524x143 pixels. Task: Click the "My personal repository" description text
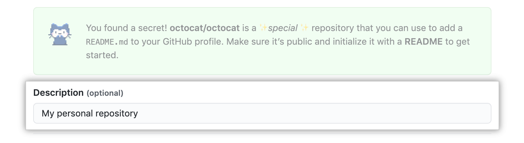90,114
